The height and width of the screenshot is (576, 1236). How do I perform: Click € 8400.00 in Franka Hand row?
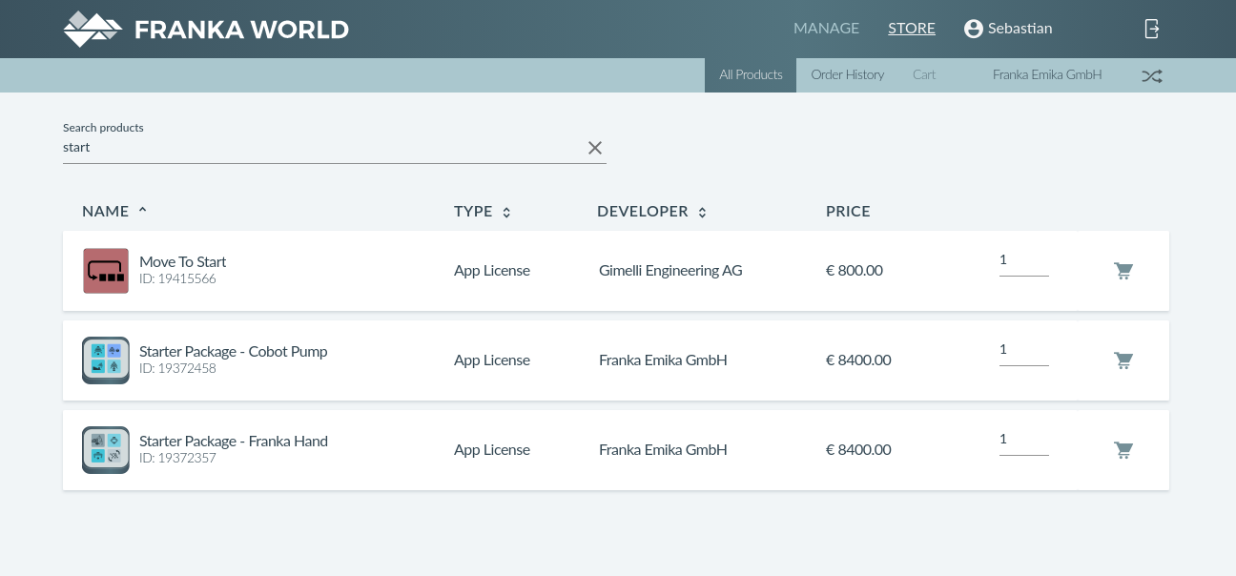pos(858,450)
